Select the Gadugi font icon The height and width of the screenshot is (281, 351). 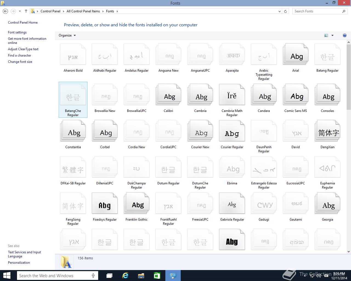click(264, 203)
